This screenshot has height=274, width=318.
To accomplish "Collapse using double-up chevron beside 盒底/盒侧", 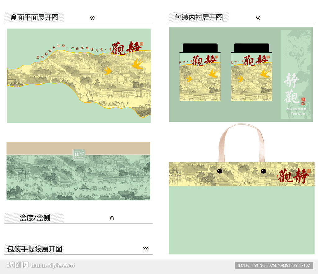I will [x=112, y=218].
